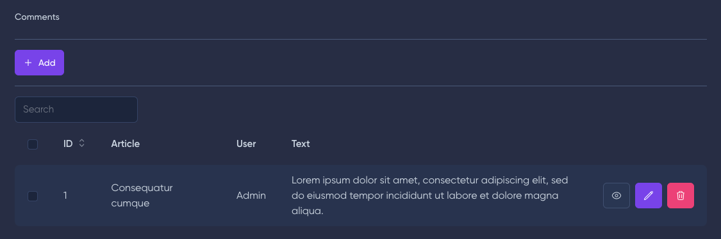Image resolution: width=721 pixels, height=239 pixels.
Task: Add a new comment with the Add button
Action: 40,63
